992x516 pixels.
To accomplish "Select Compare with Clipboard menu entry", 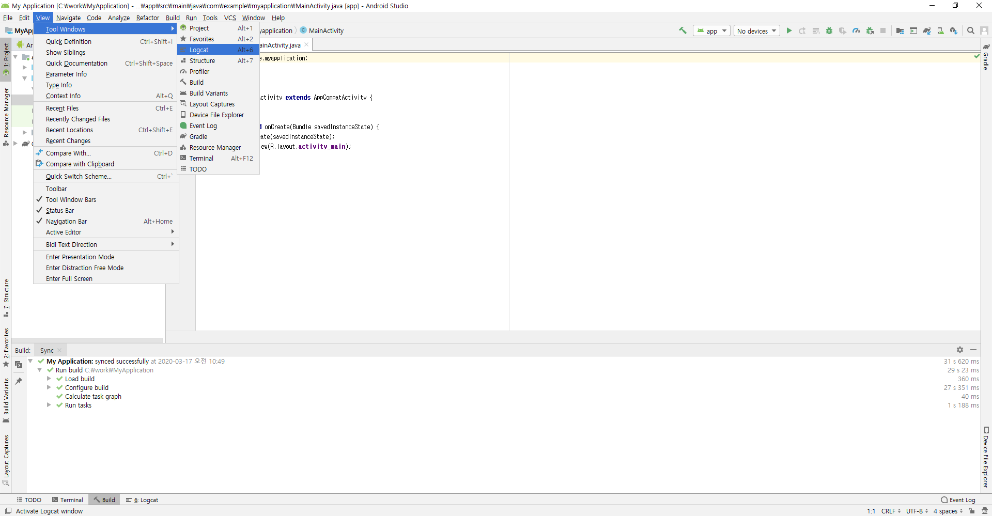I will click(106, 164).
